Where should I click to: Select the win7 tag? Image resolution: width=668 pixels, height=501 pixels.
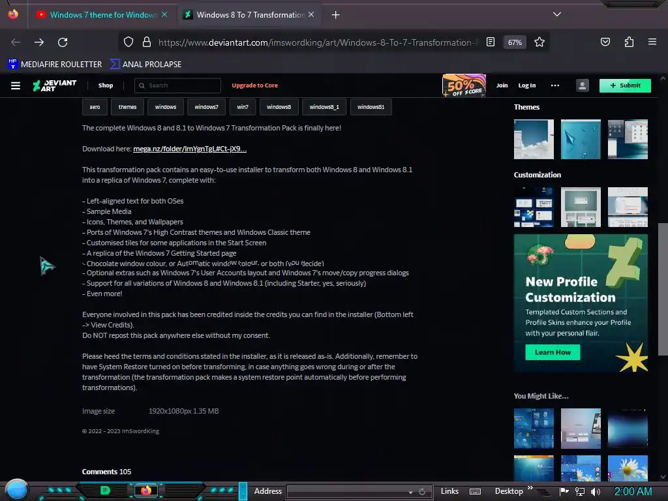click(243, 107)
